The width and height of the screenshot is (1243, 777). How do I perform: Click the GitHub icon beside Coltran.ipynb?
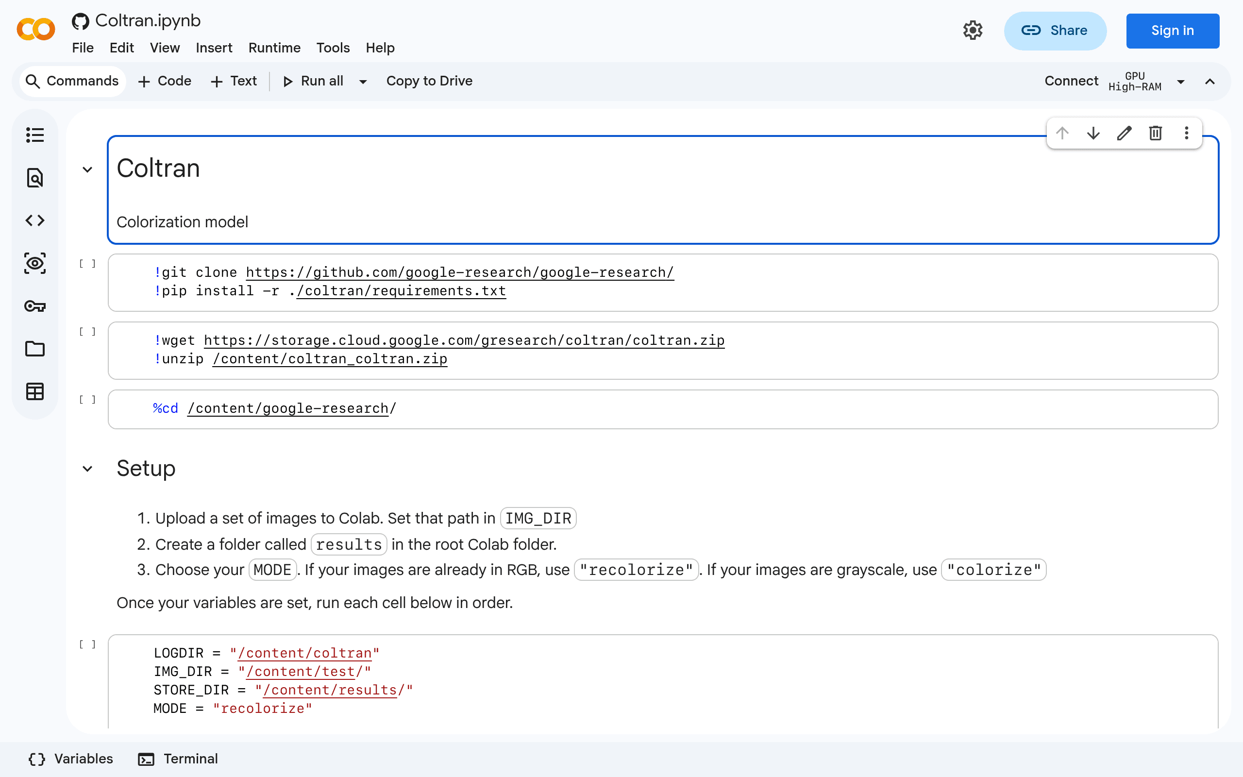click(x=80, y=21)
